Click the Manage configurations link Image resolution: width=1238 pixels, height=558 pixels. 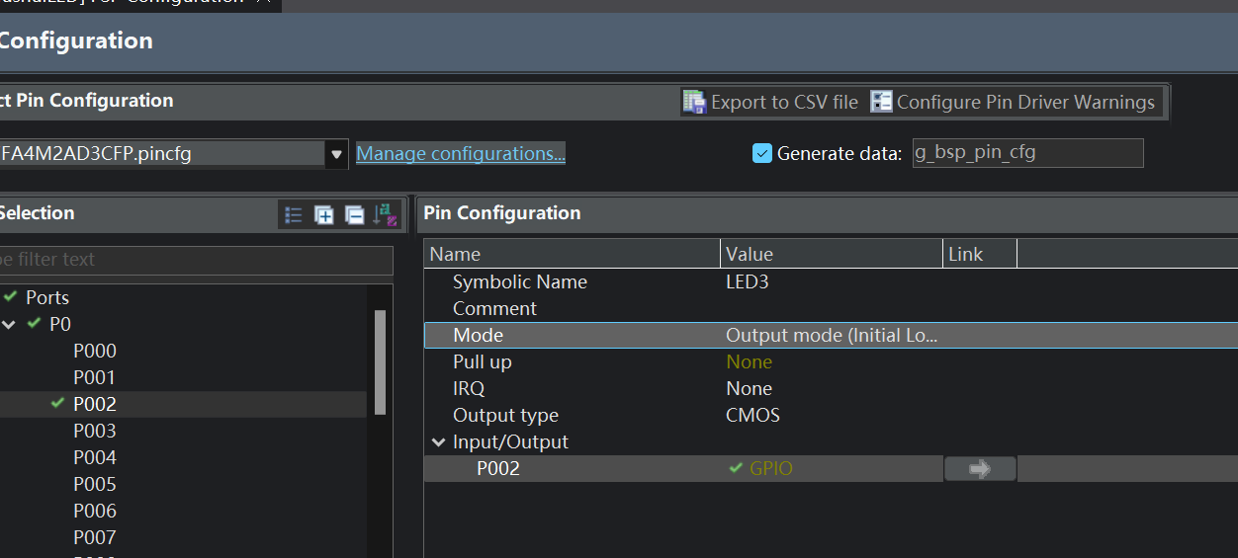click(x=461, y=153)
